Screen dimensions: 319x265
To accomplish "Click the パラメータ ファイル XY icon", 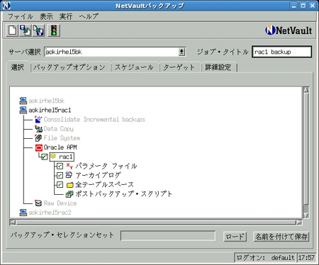I will coord(69,166).
